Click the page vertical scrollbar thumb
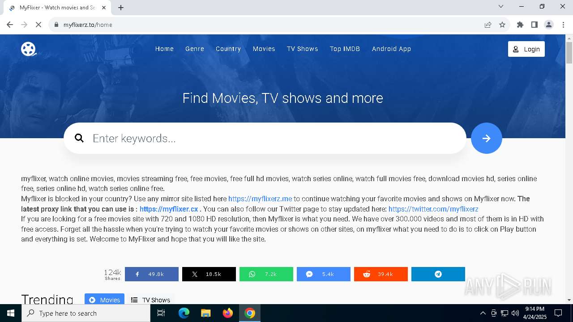Viewport: 573px width, 322px height. [x=569, y=53]
